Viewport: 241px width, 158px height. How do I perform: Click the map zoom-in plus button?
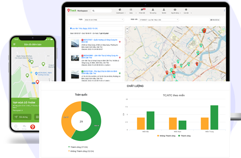127,29
